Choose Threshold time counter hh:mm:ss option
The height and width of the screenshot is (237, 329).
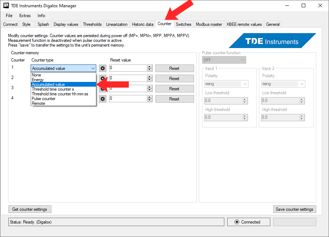(63, 94)
